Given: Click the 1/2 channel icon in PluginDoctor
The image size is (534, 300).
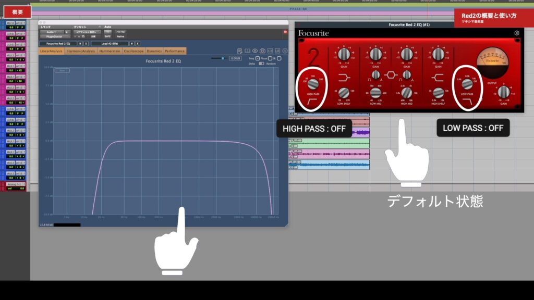Looking at the screenshot, I should (x=270, y=51).
